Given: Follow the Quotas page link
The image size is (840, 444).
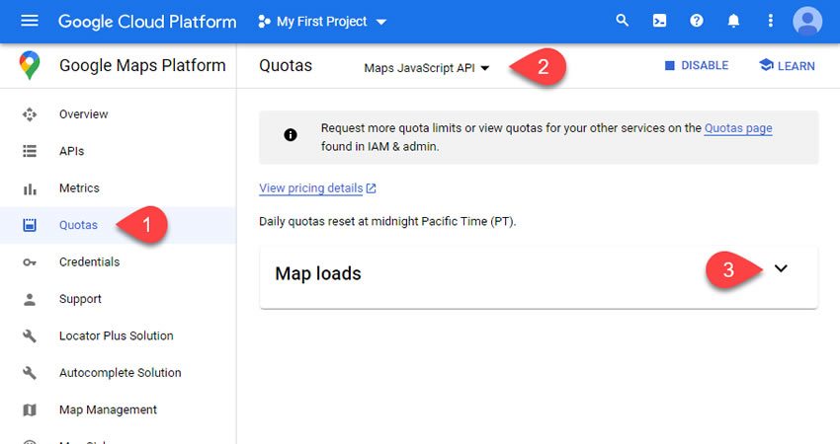Looking at the screenshot, I should click(x=737, y=128).
